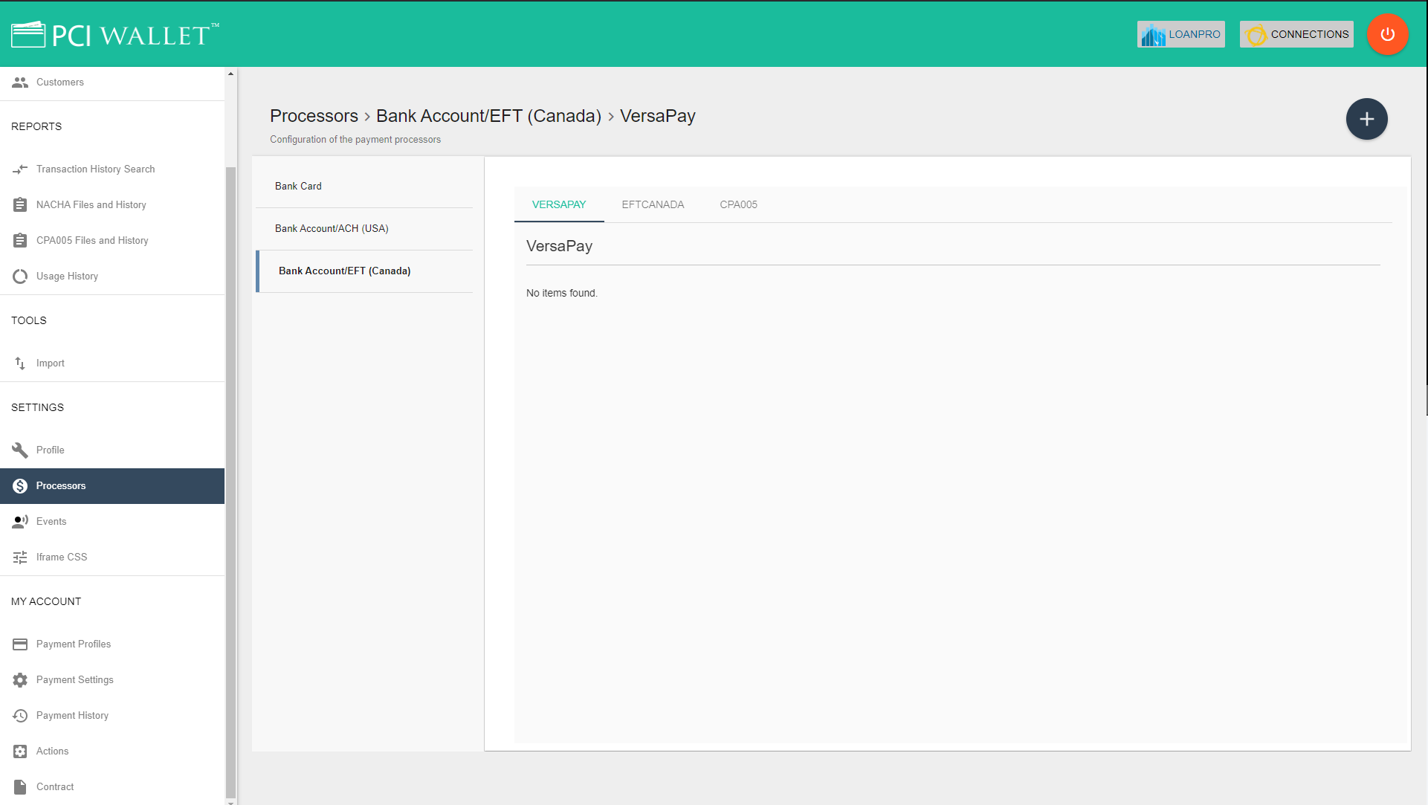The image size is (1428, 805).
Task: Click the sidebar scroll up arrow
Action: coord(230,74)
